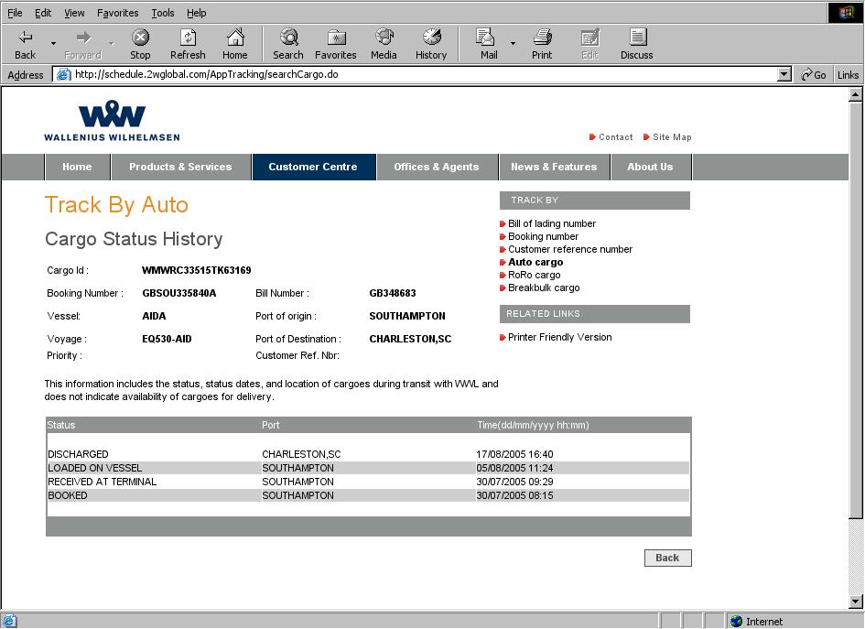Open the Products & Services tab

[x=180, y=167]
